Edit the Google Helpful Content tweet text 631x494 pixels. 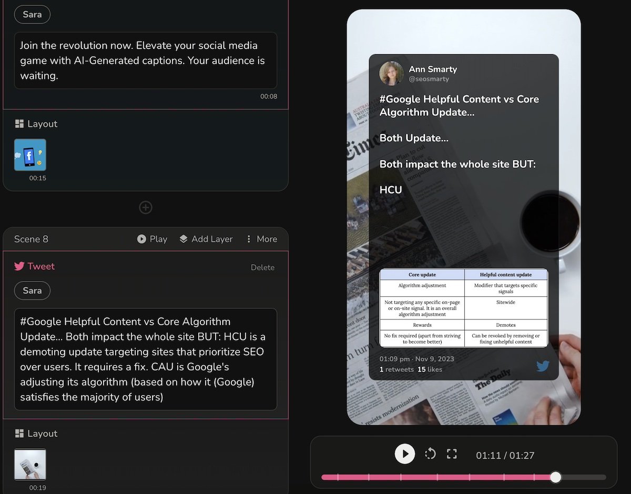[x=145, y=359]
